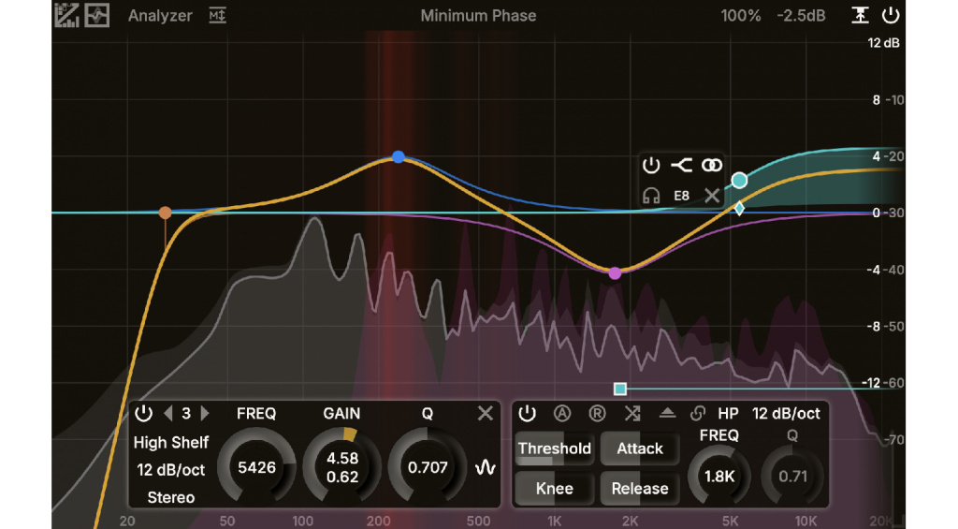The image size is (958, 529).
Task: Open the sidechain 12 dB/oct slope dropdown
Action: pos(786,414)
